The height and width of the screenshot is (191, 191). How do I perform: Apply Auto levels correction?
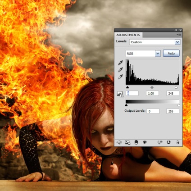[x=171, y=53]
